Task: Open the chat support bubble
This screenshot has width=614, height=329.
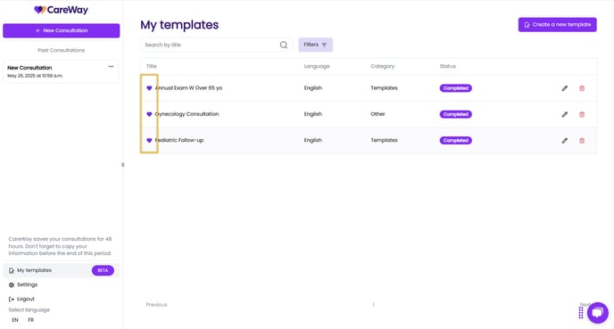Action: click(598, 313)
